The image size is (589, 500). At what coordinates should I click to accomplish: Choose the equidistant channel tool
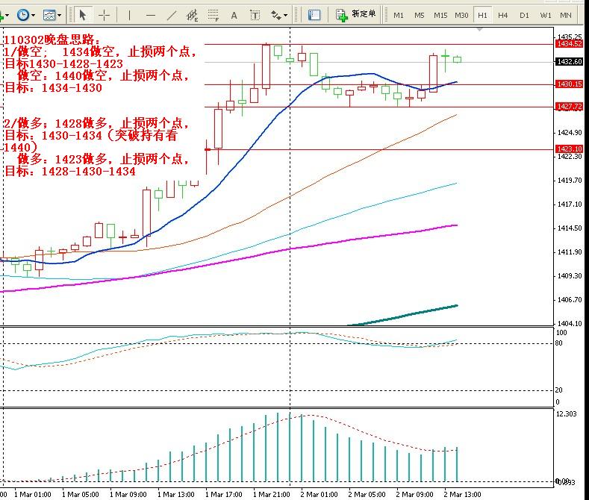point(193,14)
